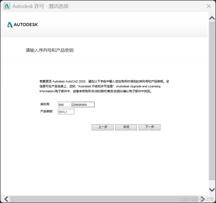Click the 序列号: label
Viewport: 216px width, 203px height.
point(45,104)
